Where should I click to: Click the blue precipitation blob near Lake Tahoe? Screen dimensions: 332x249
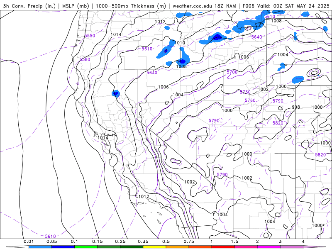pyautogui.click(x=116, y=93)
